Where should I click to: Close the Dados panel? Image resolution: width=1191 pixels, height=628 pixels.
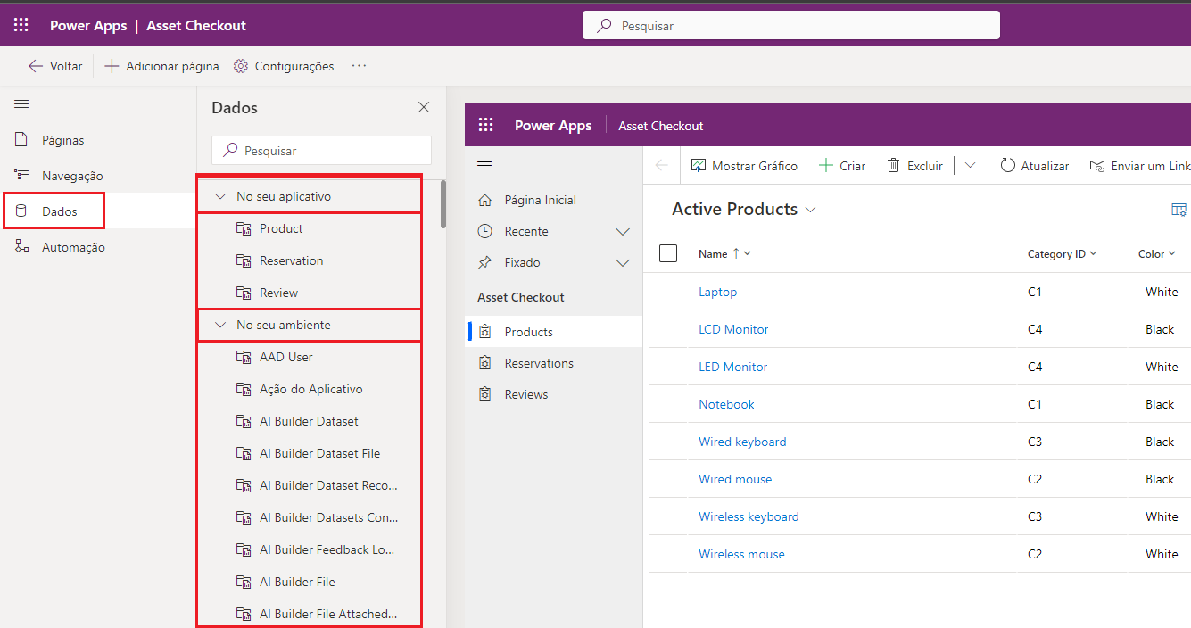click(424, 107)
